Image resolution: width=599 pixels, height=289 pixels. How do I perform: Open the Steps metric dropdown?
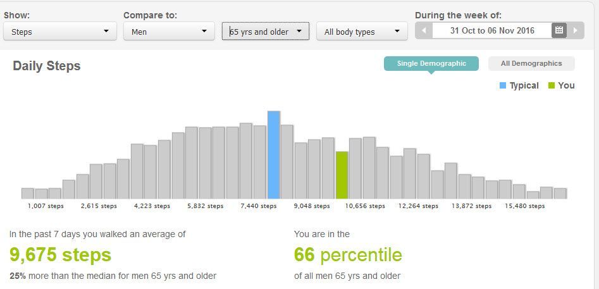pyautogui.click(x=60, y=31)
